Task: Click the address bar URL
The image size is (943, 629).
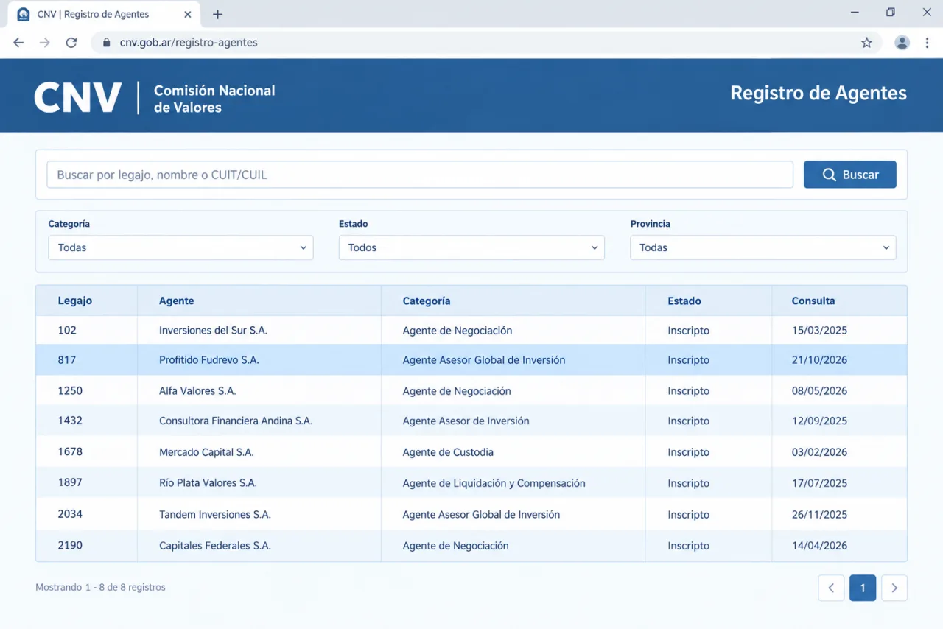Action: (x=189, y=43)
